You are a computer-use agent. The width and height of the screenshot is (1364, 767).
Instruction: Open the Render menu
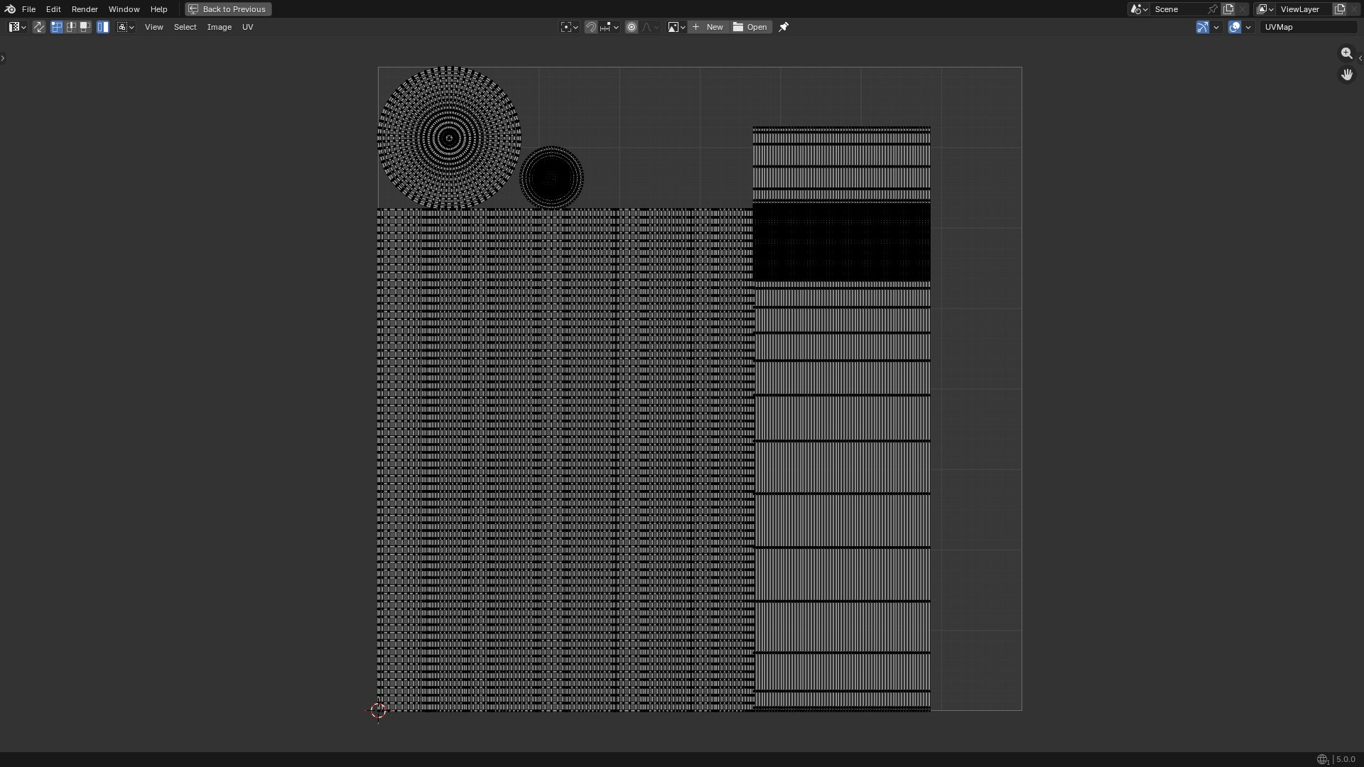click(x=85, y=9)
